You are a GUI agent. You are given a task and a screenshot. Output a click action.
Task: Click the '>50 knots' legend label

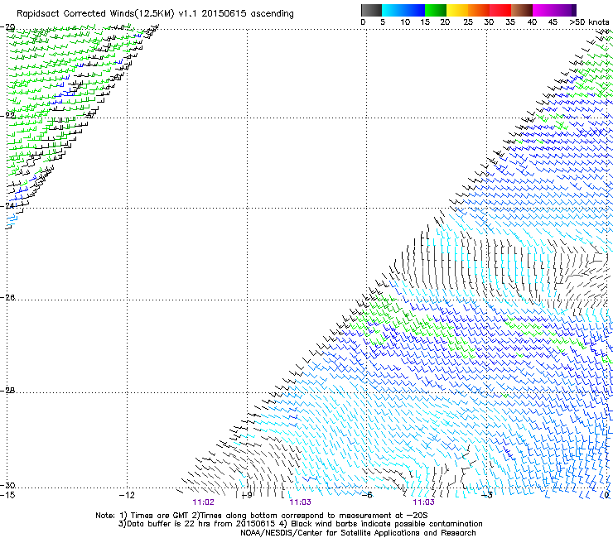tap(589, 22)
